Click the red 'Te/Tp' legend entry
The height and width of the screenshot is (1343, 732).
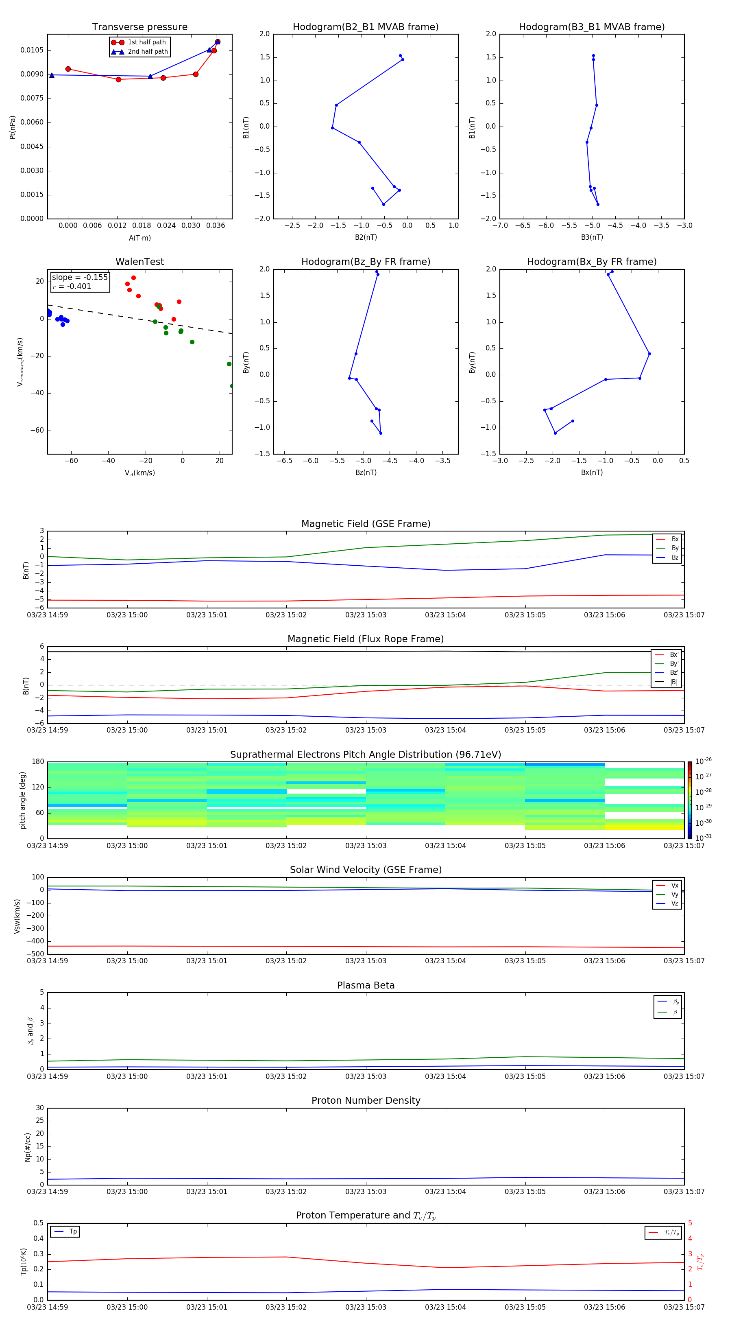coord(664,1233)
